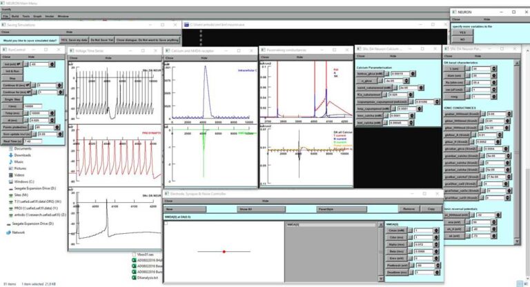The width and height of the screenshot is (530, 287).
Task: Select the Music folder icon
Action: (9, 161)
